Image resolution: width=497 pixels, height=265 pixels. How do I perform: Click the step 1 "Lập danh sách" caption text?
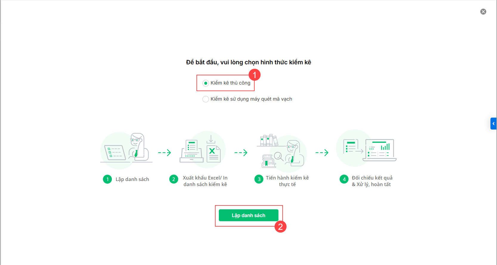tap(132, 179)
